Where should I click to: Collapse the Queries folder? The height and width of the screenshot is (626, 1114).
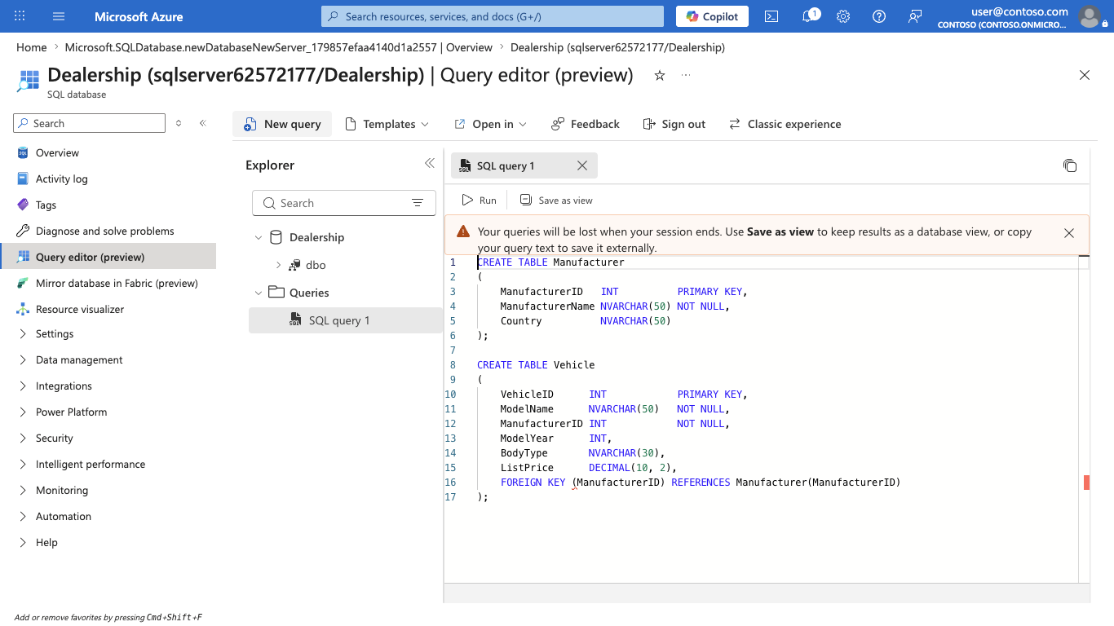pos(259,293)
